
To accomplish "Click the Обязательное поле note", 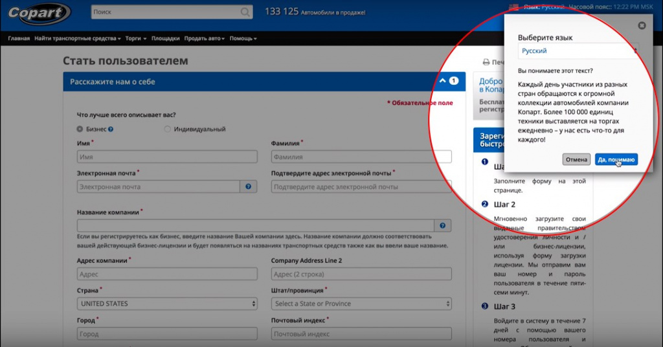I will pyautogui.click(x=420, y=103).
